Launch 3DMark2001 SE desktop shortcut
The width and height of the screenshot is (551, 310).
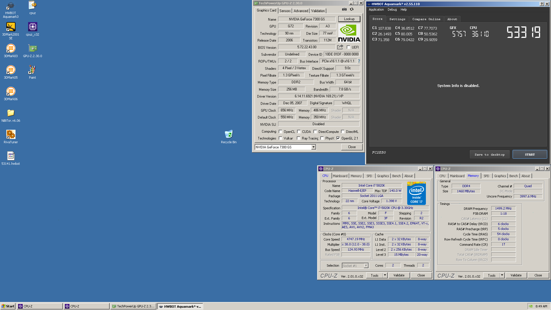tap(11, 31)
